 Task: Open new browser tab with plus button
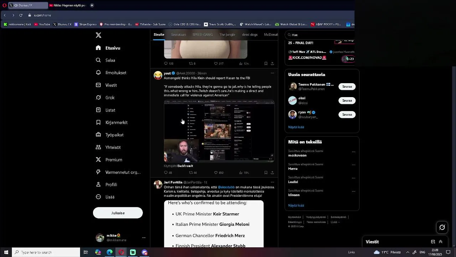pyautogui.click(x=92, y=5)
